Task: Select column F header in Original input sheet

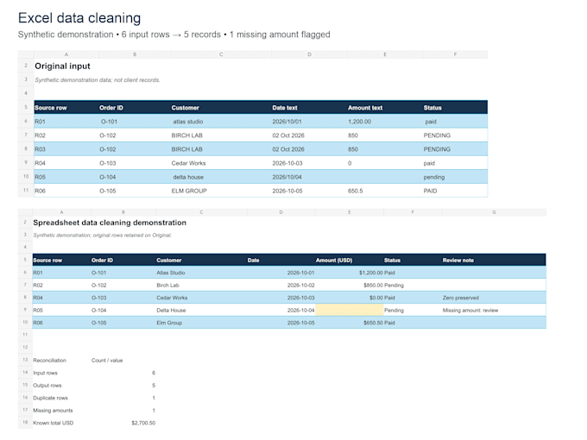Action: (x=455, y=54)
